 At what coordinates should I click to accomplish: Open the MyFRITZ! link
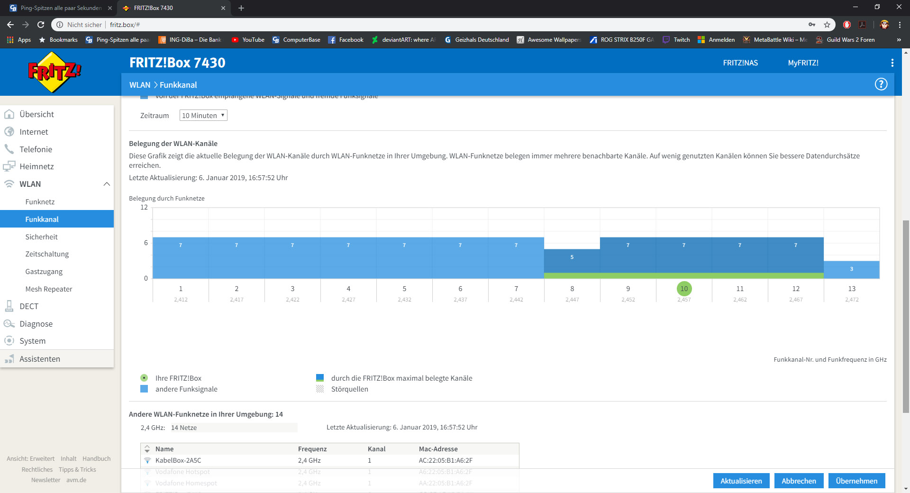pos(803,63)
